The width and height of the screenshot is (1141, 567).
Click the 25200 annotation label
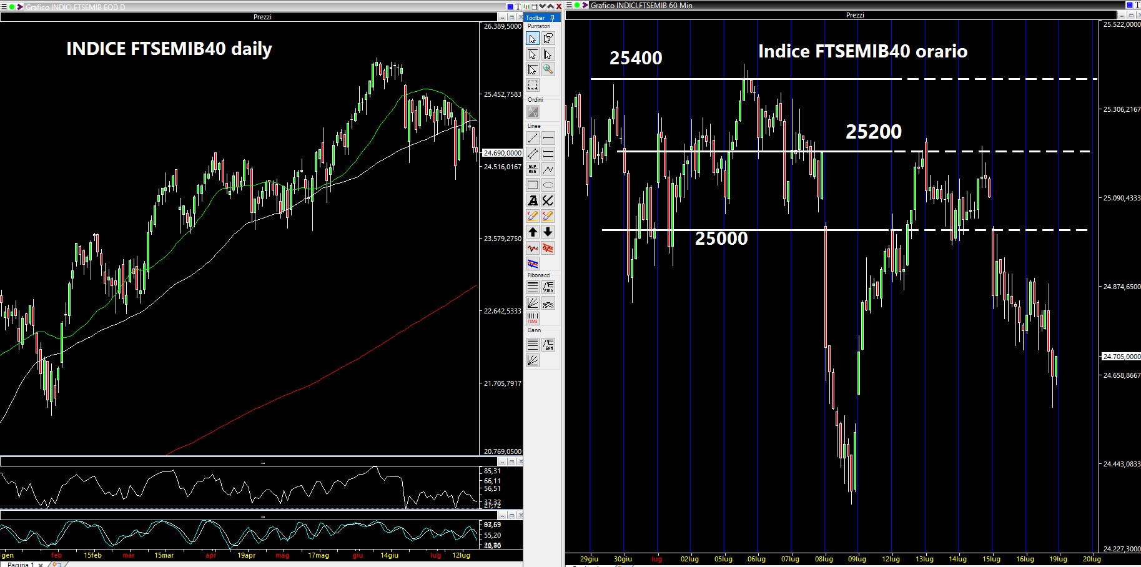[874, 132]
